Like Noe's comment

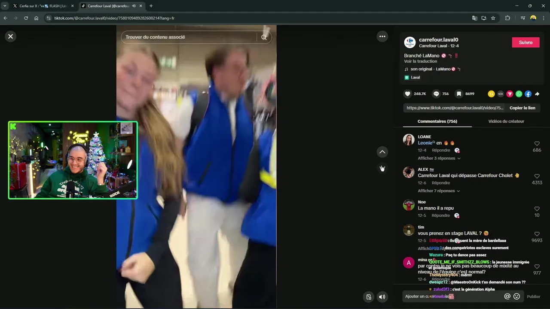pos(537,209)
